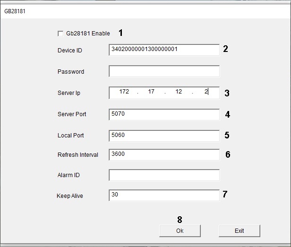Click the Keep Alive label

[70, 196]
